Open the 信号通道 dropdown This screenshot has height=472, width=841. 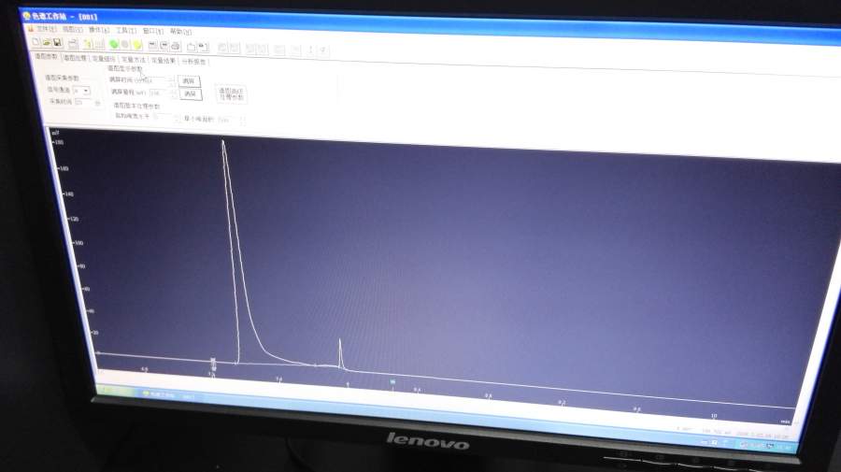tap(81, 91)
